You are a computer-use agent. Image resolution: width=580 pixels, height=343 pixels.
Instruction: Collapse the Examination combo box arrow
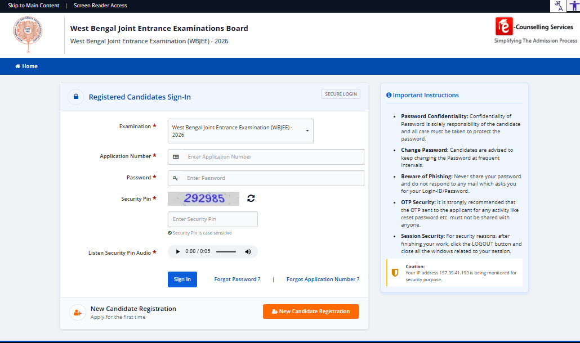tap(307, 130)
